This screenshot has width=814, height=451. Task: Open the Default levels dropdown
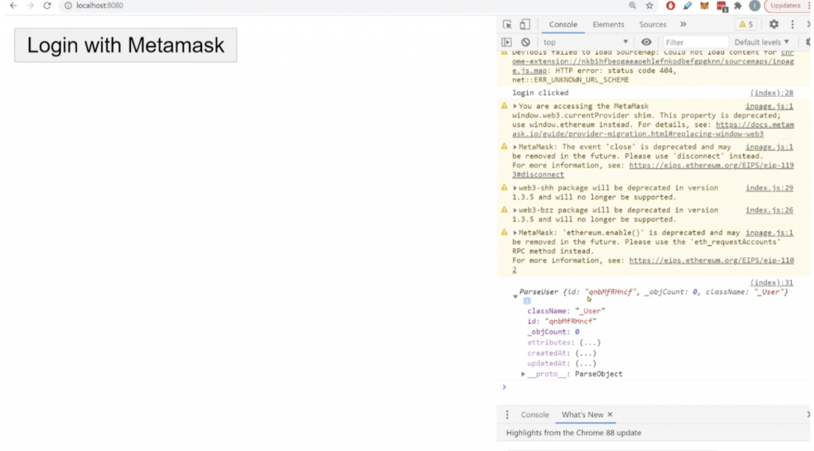tap(761, 43)
